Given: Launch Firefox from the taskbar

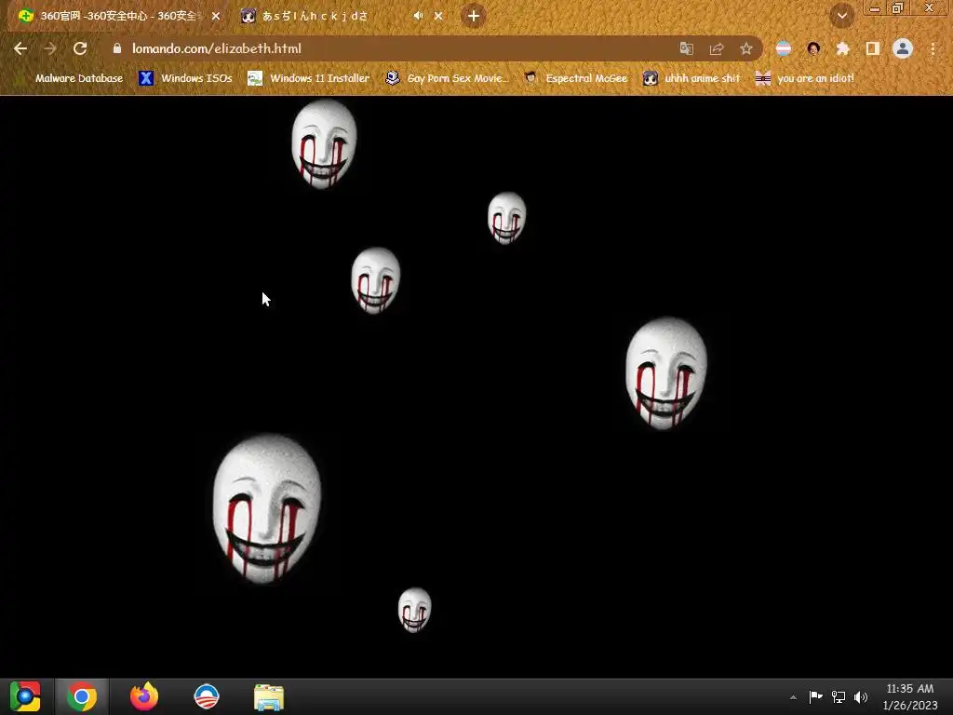Looking at the screenshot, I should click(144, 696).
